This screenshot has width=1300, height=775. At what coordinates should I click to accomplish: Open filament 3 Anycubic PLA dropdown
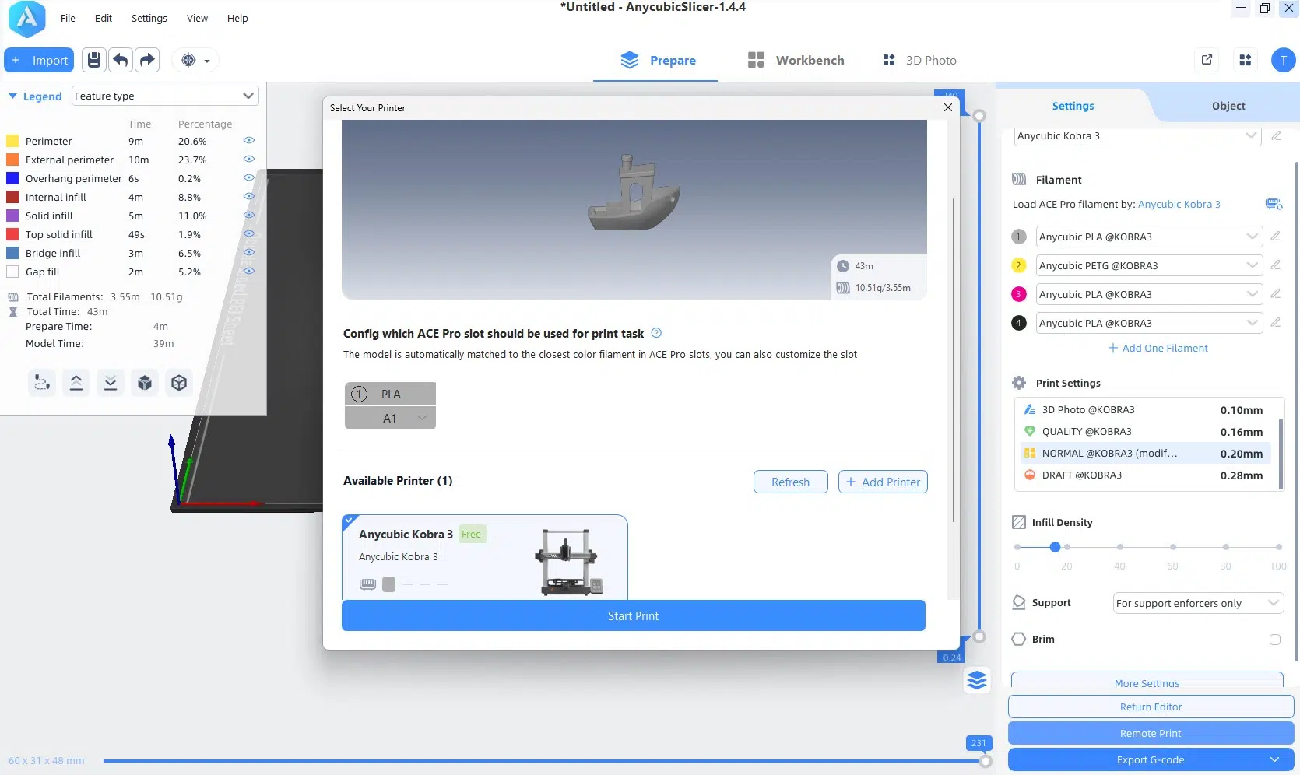pyautogui.click(x=1149, y=294)
